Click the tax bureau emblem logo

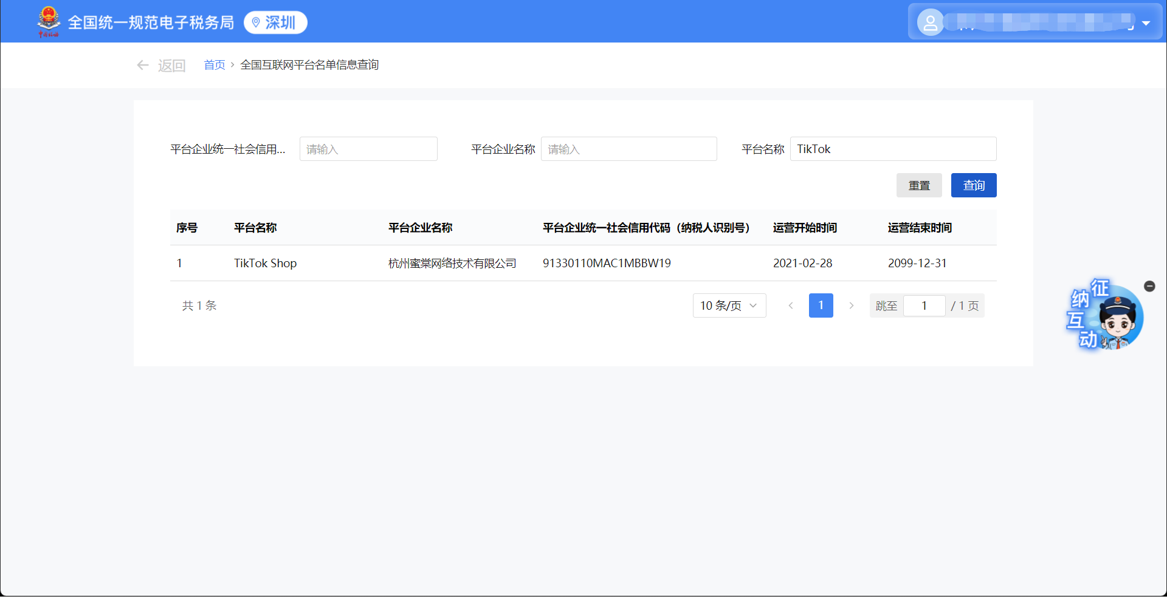[x=49, y=21]
